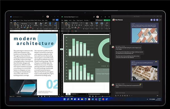Open the Comments button in Excel

99,20
